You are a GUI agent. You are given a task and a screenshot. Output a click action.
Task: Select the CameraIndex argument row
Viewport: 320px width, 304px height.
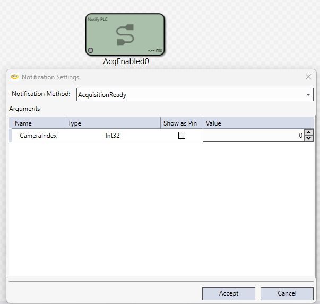pos(38,136)
